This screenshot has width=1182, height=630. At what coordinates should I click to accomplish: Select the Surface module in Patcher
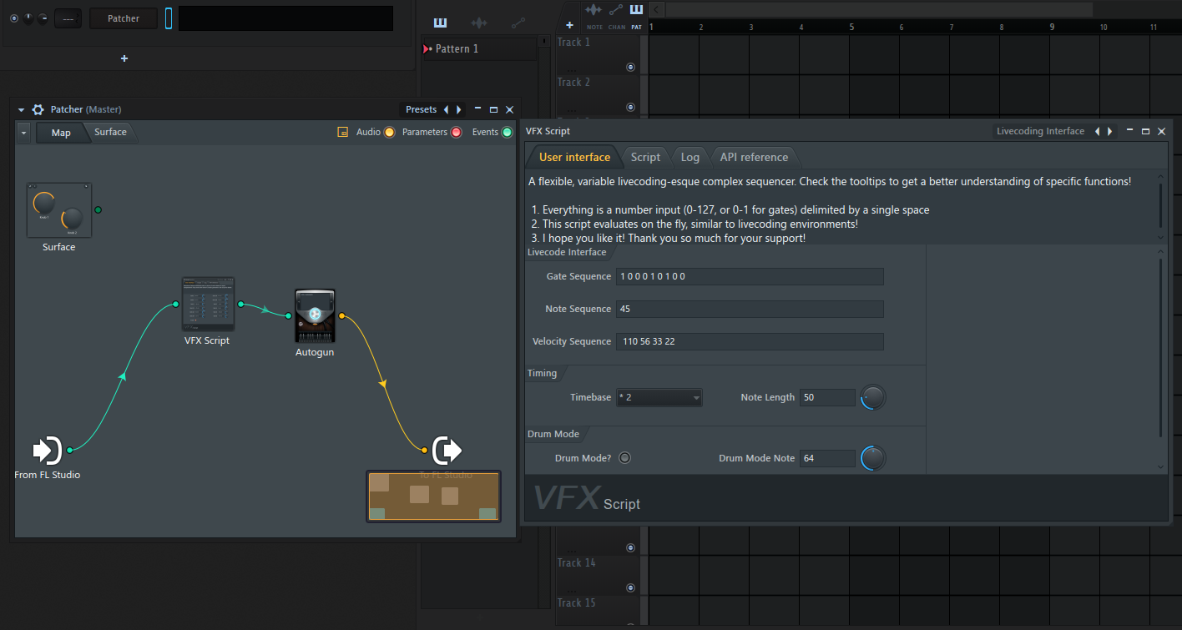[59, 210]
